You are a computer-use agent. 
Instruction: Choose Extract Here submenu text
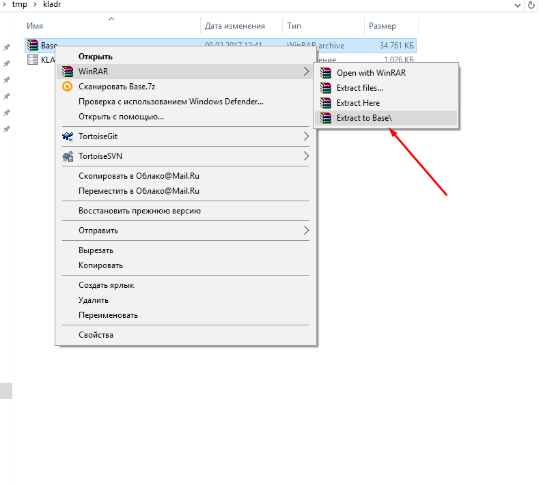(x=358, y=103)
